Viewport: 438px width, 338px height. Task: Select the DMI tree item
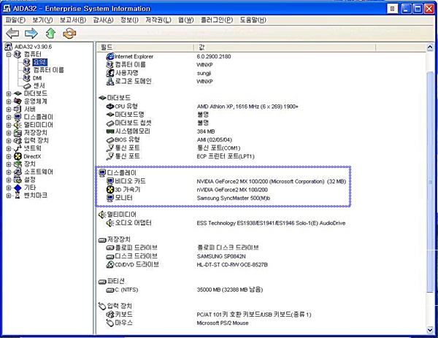(x=37, y=78)
